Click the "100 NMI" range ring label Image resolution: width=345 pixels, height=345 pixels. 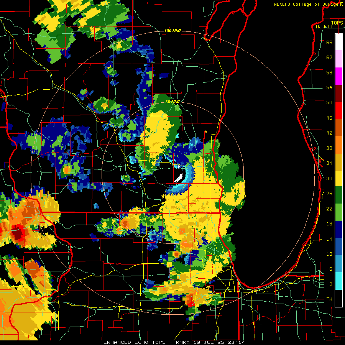172,31
